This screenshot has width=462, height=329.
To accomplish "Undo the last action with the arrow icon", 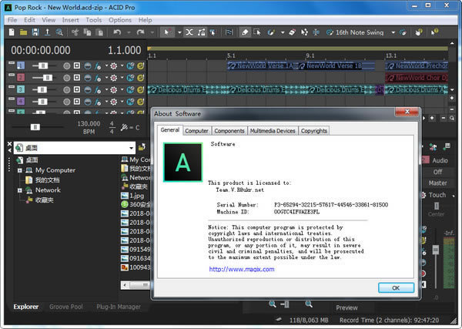I will pos(117,32).
